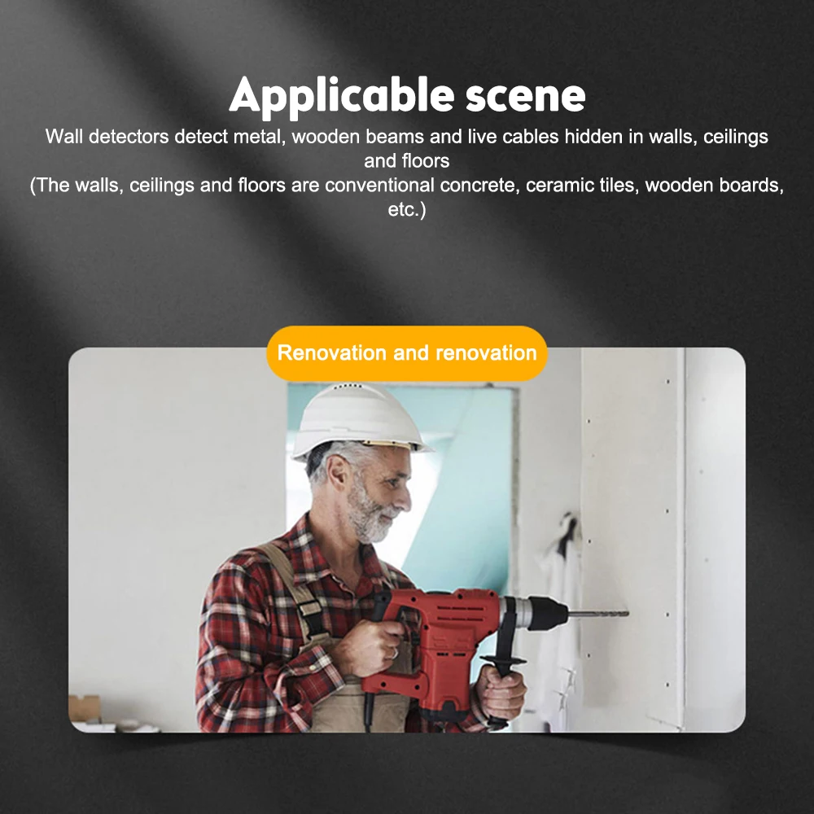Click the orange "Renovation and renovation" badge
814x814 pixels.
(407, 353)
